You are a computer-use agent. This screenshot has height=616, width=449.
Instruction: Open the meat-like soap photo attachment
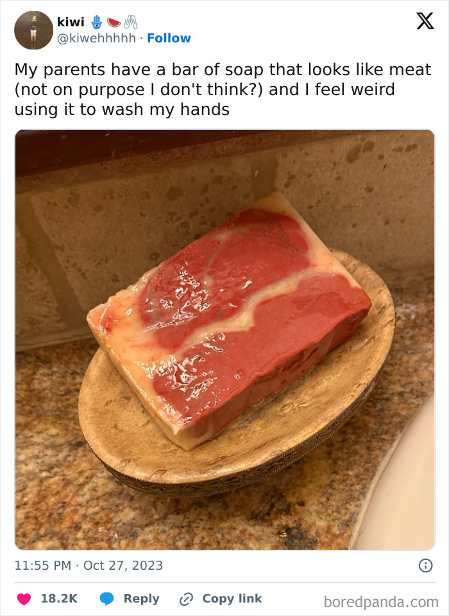click(224, 337)
